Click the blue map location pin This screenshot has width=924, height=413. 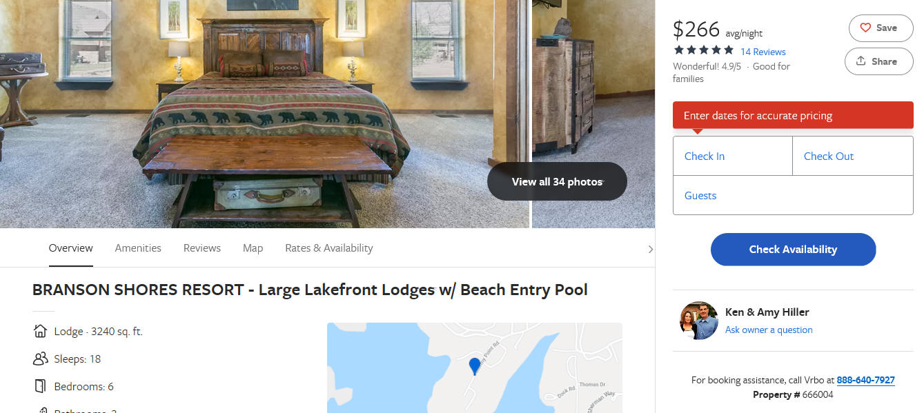tap(475, 366)
